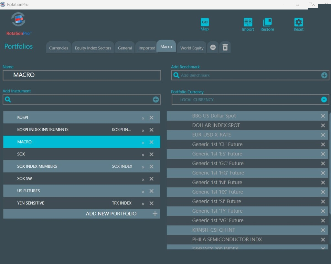331x264 pixels.
Task: Select KOSPI INDEX INSTRUMENTS portfolio
Action: (x=82, y=130)
